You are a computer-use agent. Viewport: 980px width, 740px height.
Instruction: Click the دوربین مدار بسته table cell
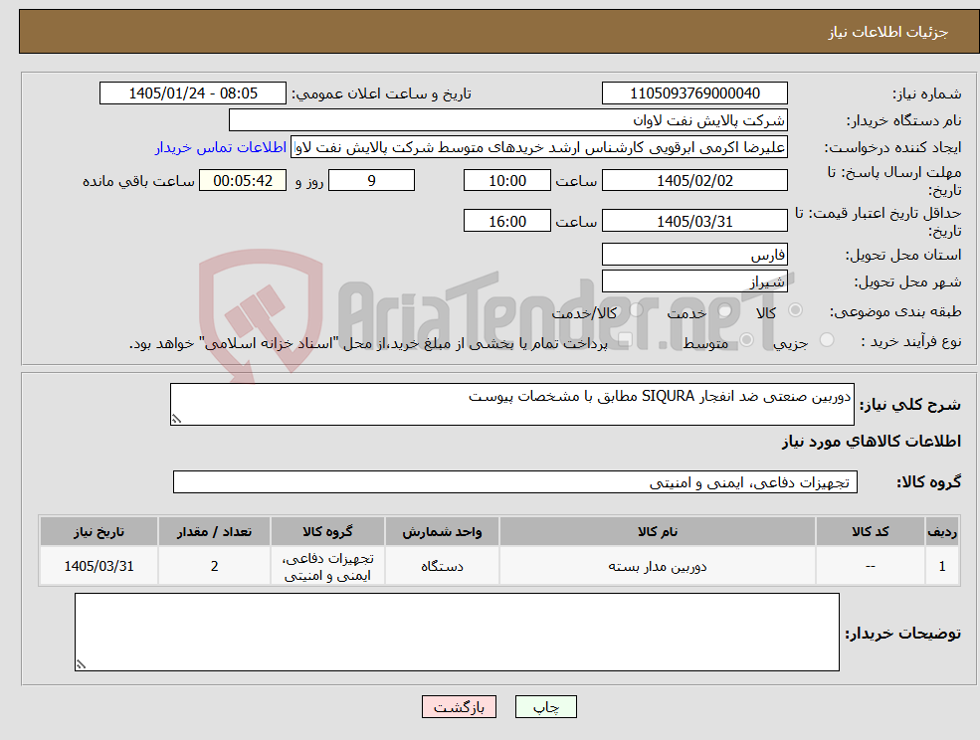pos(658,566)
